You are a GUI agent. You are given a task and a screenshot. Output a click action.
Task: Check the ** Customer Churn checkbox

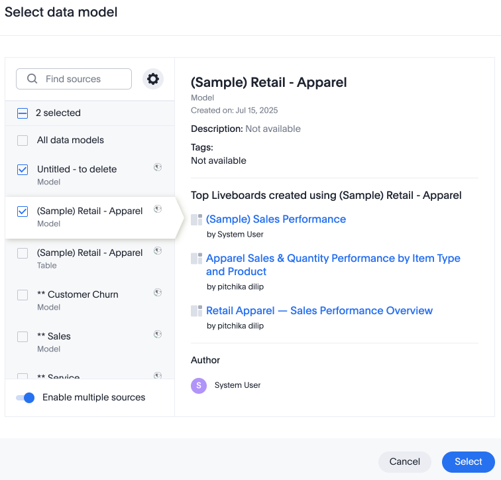(x=23, y=295)
